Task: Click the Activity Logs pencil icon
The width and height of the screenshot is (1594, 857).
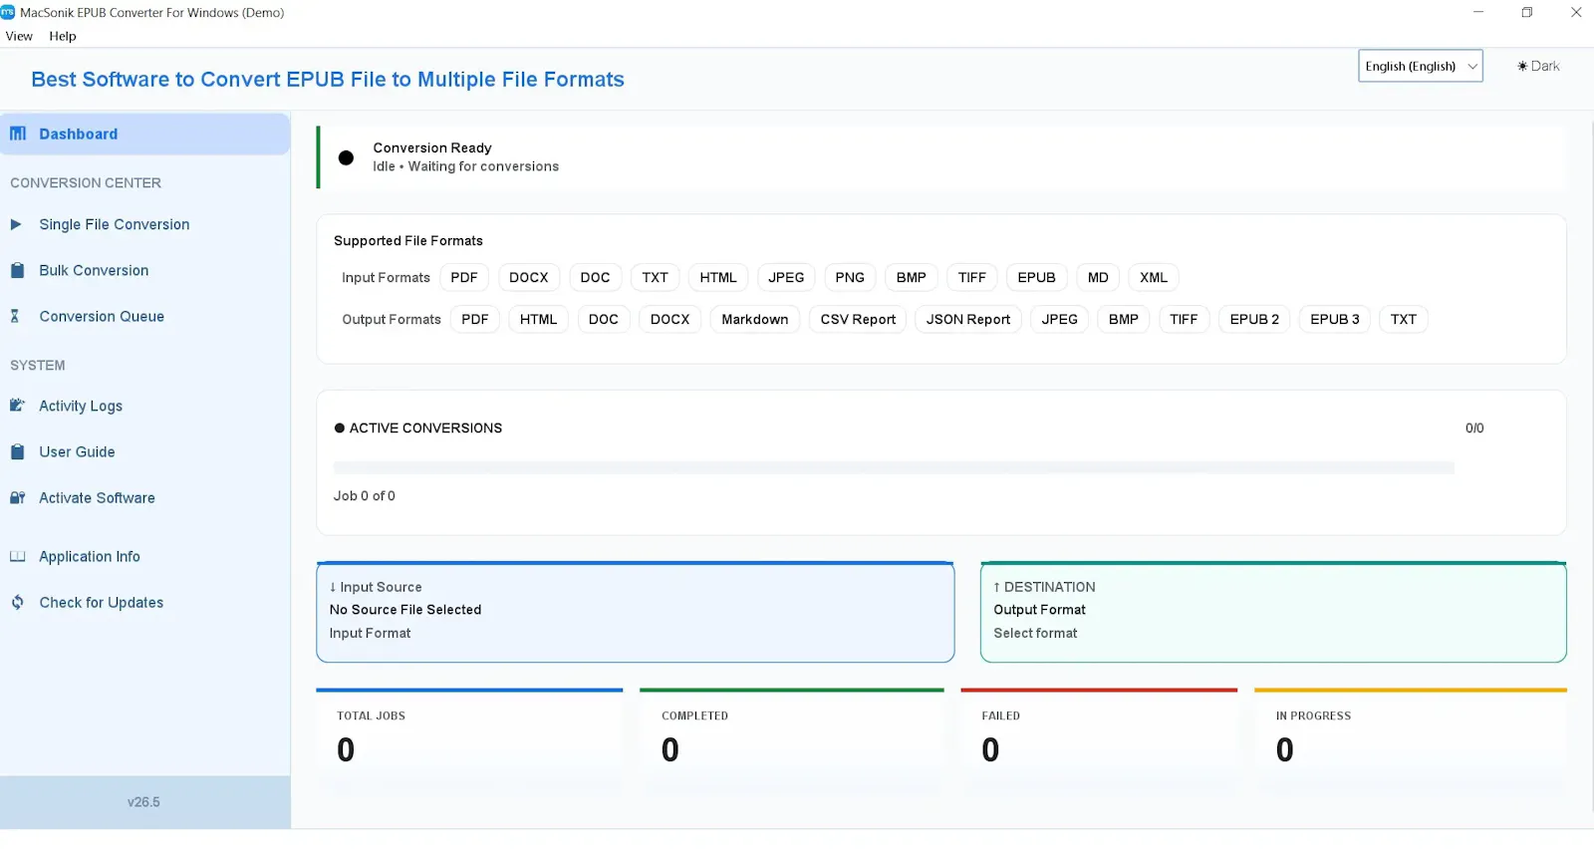Action: click(x=17, y=406)
